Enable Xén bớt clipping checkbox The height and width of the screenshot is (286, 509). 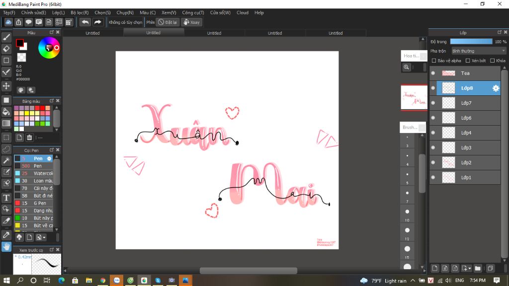click(468, 61)
